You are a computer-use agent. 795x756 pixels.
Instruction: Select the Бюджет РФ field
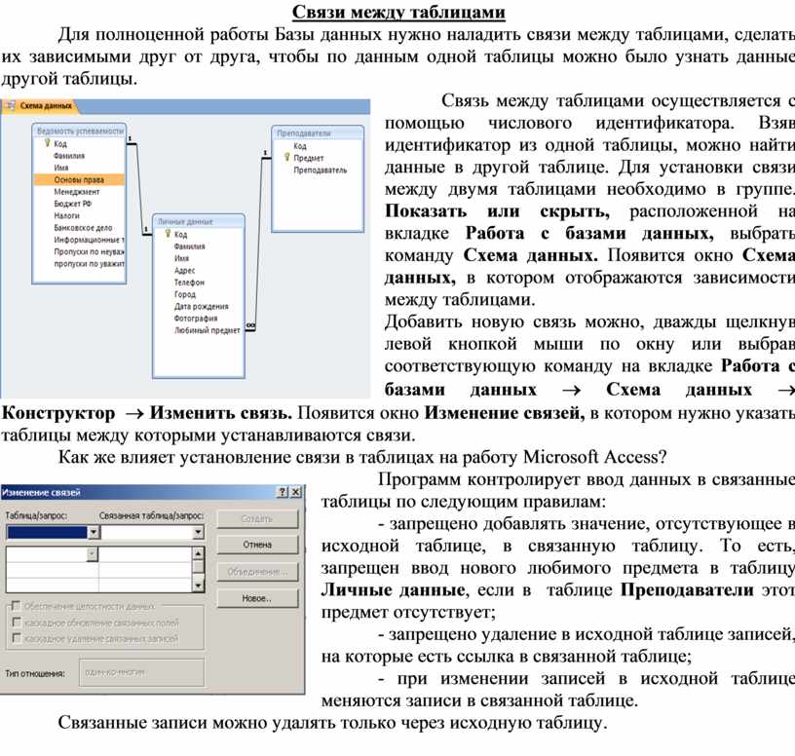[x=73, y=204]
